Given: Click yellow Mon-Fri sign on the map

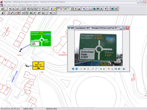Looking at the screenshot, I should (38, 66).
